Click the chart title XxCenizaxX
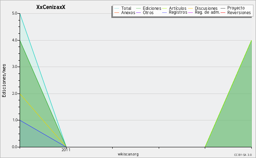 51,7
